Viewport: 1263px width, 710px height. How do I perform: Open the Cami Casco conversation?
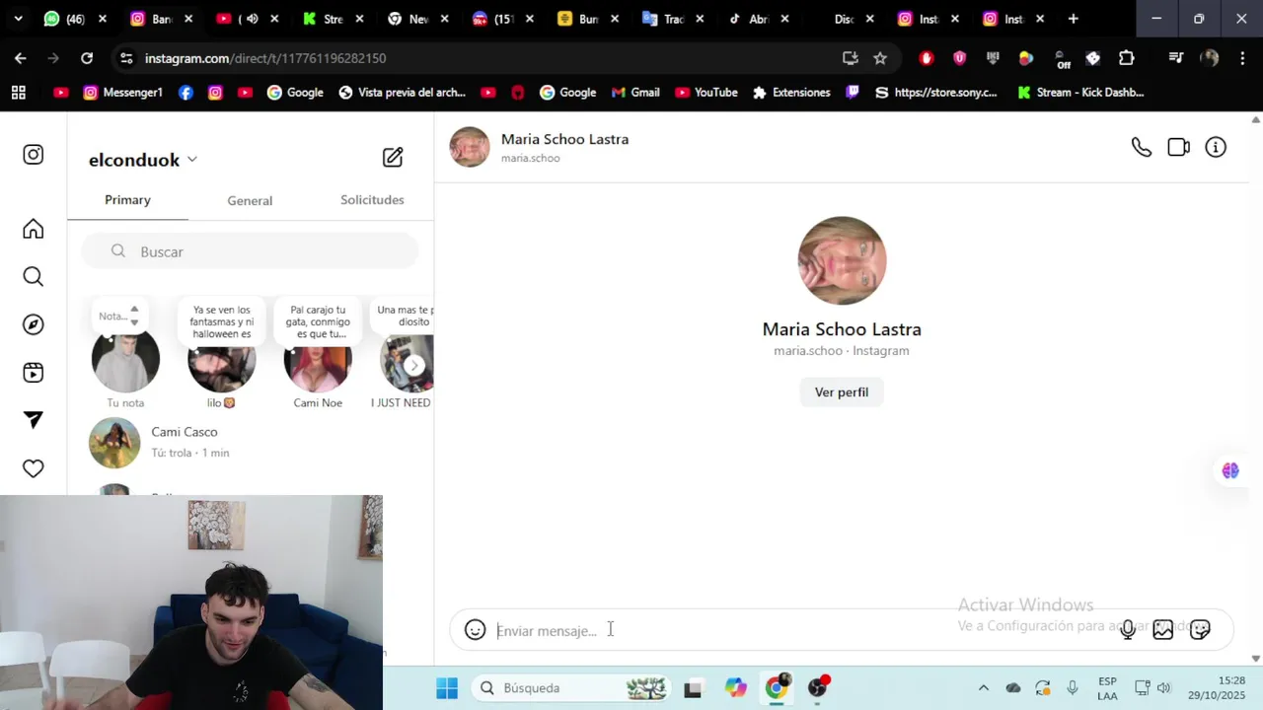coord(251,443)
